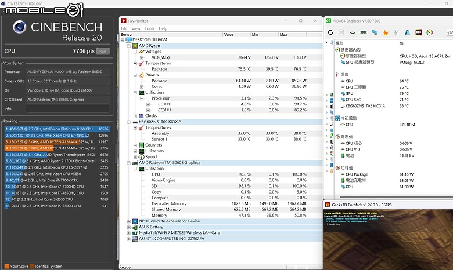Viewport: 453px width, 270px height.
Task: Select ranking row Intel Core i5-5300U
Action: [57, 206]
